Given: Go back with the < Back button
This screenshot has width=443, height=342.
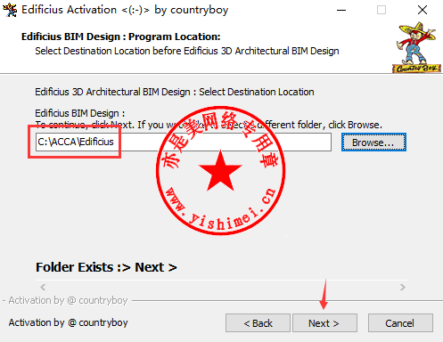Looking at the screenshot, I should [258, 323].
